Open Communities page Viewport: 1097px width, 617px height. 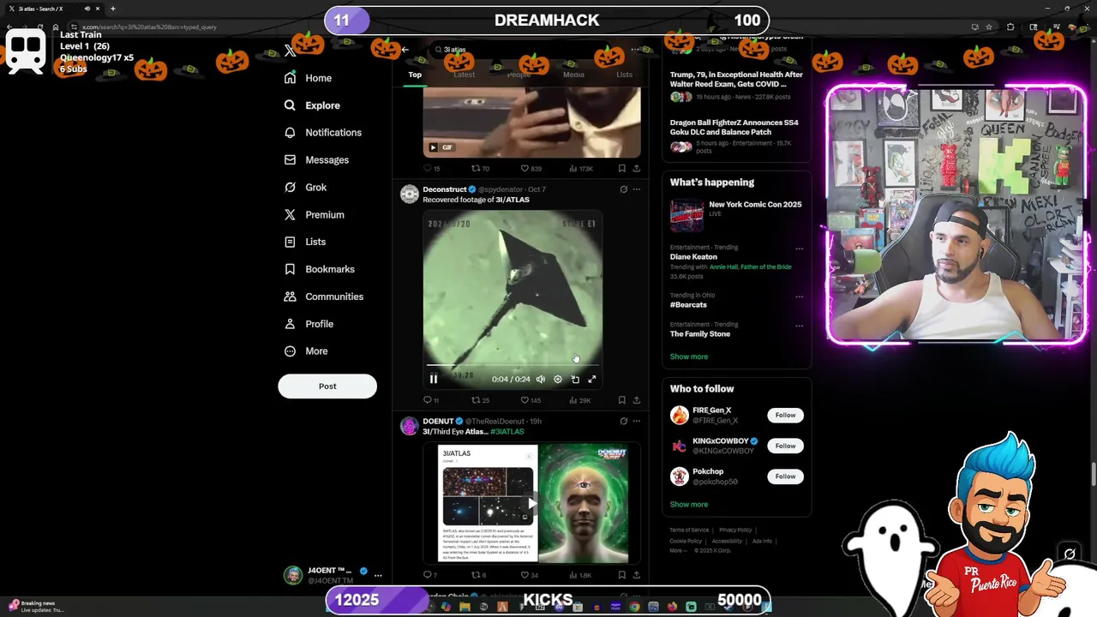(x=323, y=297)
